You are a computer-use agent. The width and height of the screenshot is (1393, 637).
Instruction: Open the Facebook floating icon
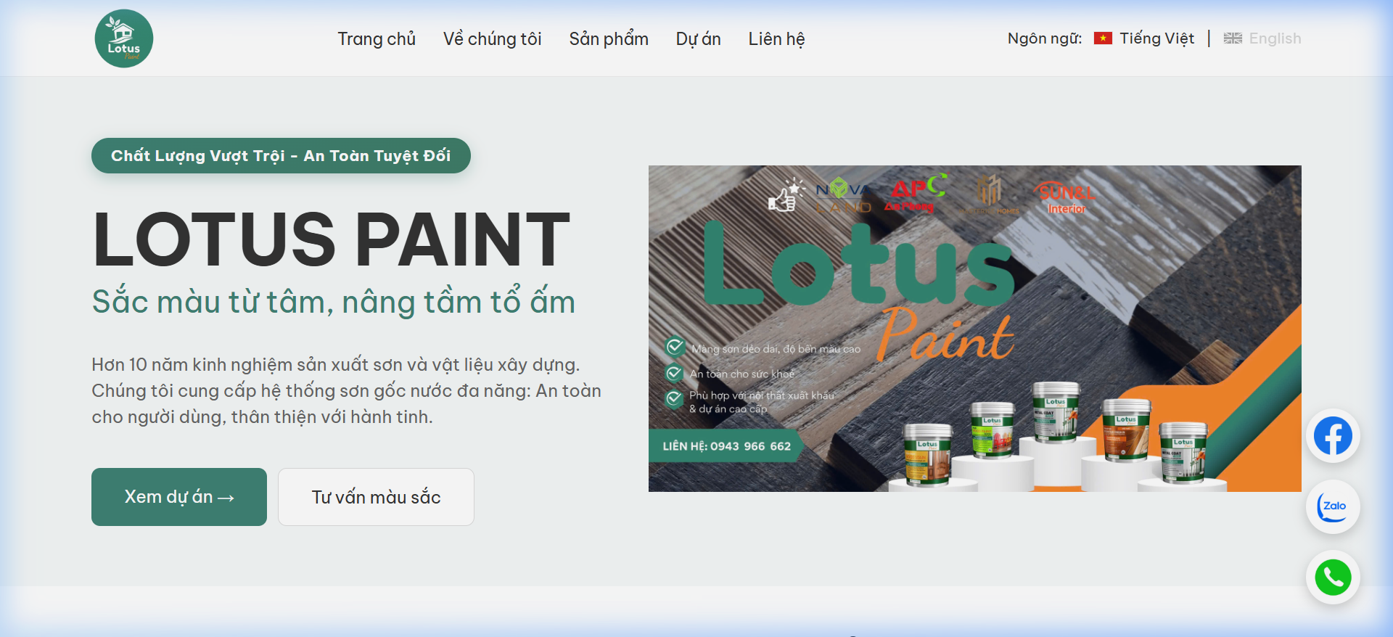1333,436
